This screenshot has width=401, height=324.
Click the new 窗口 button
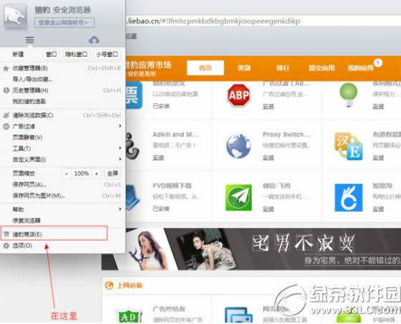coord(51,54)
